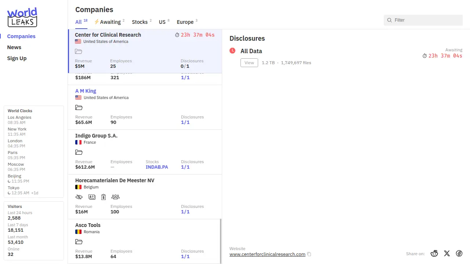Image resolution: width=470 pixels, height=264 pixels.
Task: Click the World Leaks logo
Action: tap(22, 18)
